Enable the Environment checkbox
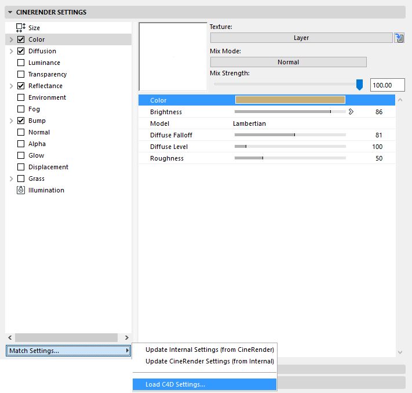 point(21,97)
